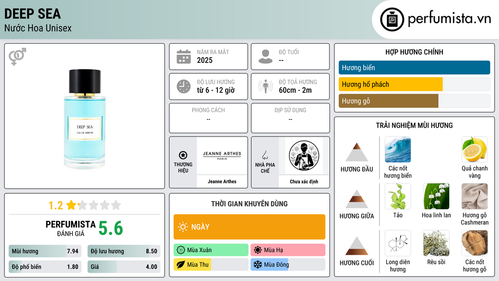499x281 pixels.
Task: Click the Thời gian khuyên dùng heading
Action: click(249, 203)
